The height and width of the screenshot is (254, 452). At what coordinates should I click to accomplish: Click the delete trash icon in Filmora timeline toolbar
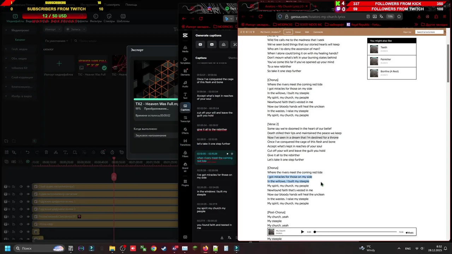(x=46, y=152)
